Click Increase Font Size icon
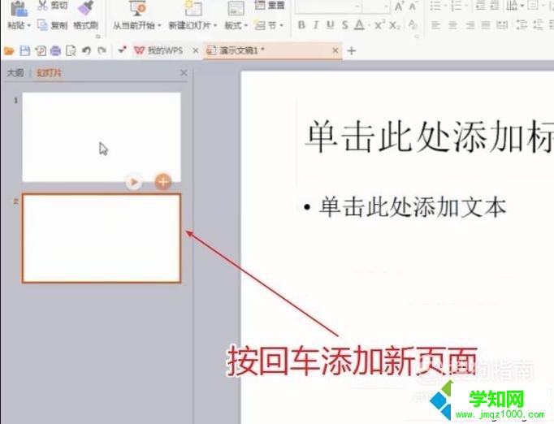This screenshot has height=424, width=554. (x=399, y=6)
